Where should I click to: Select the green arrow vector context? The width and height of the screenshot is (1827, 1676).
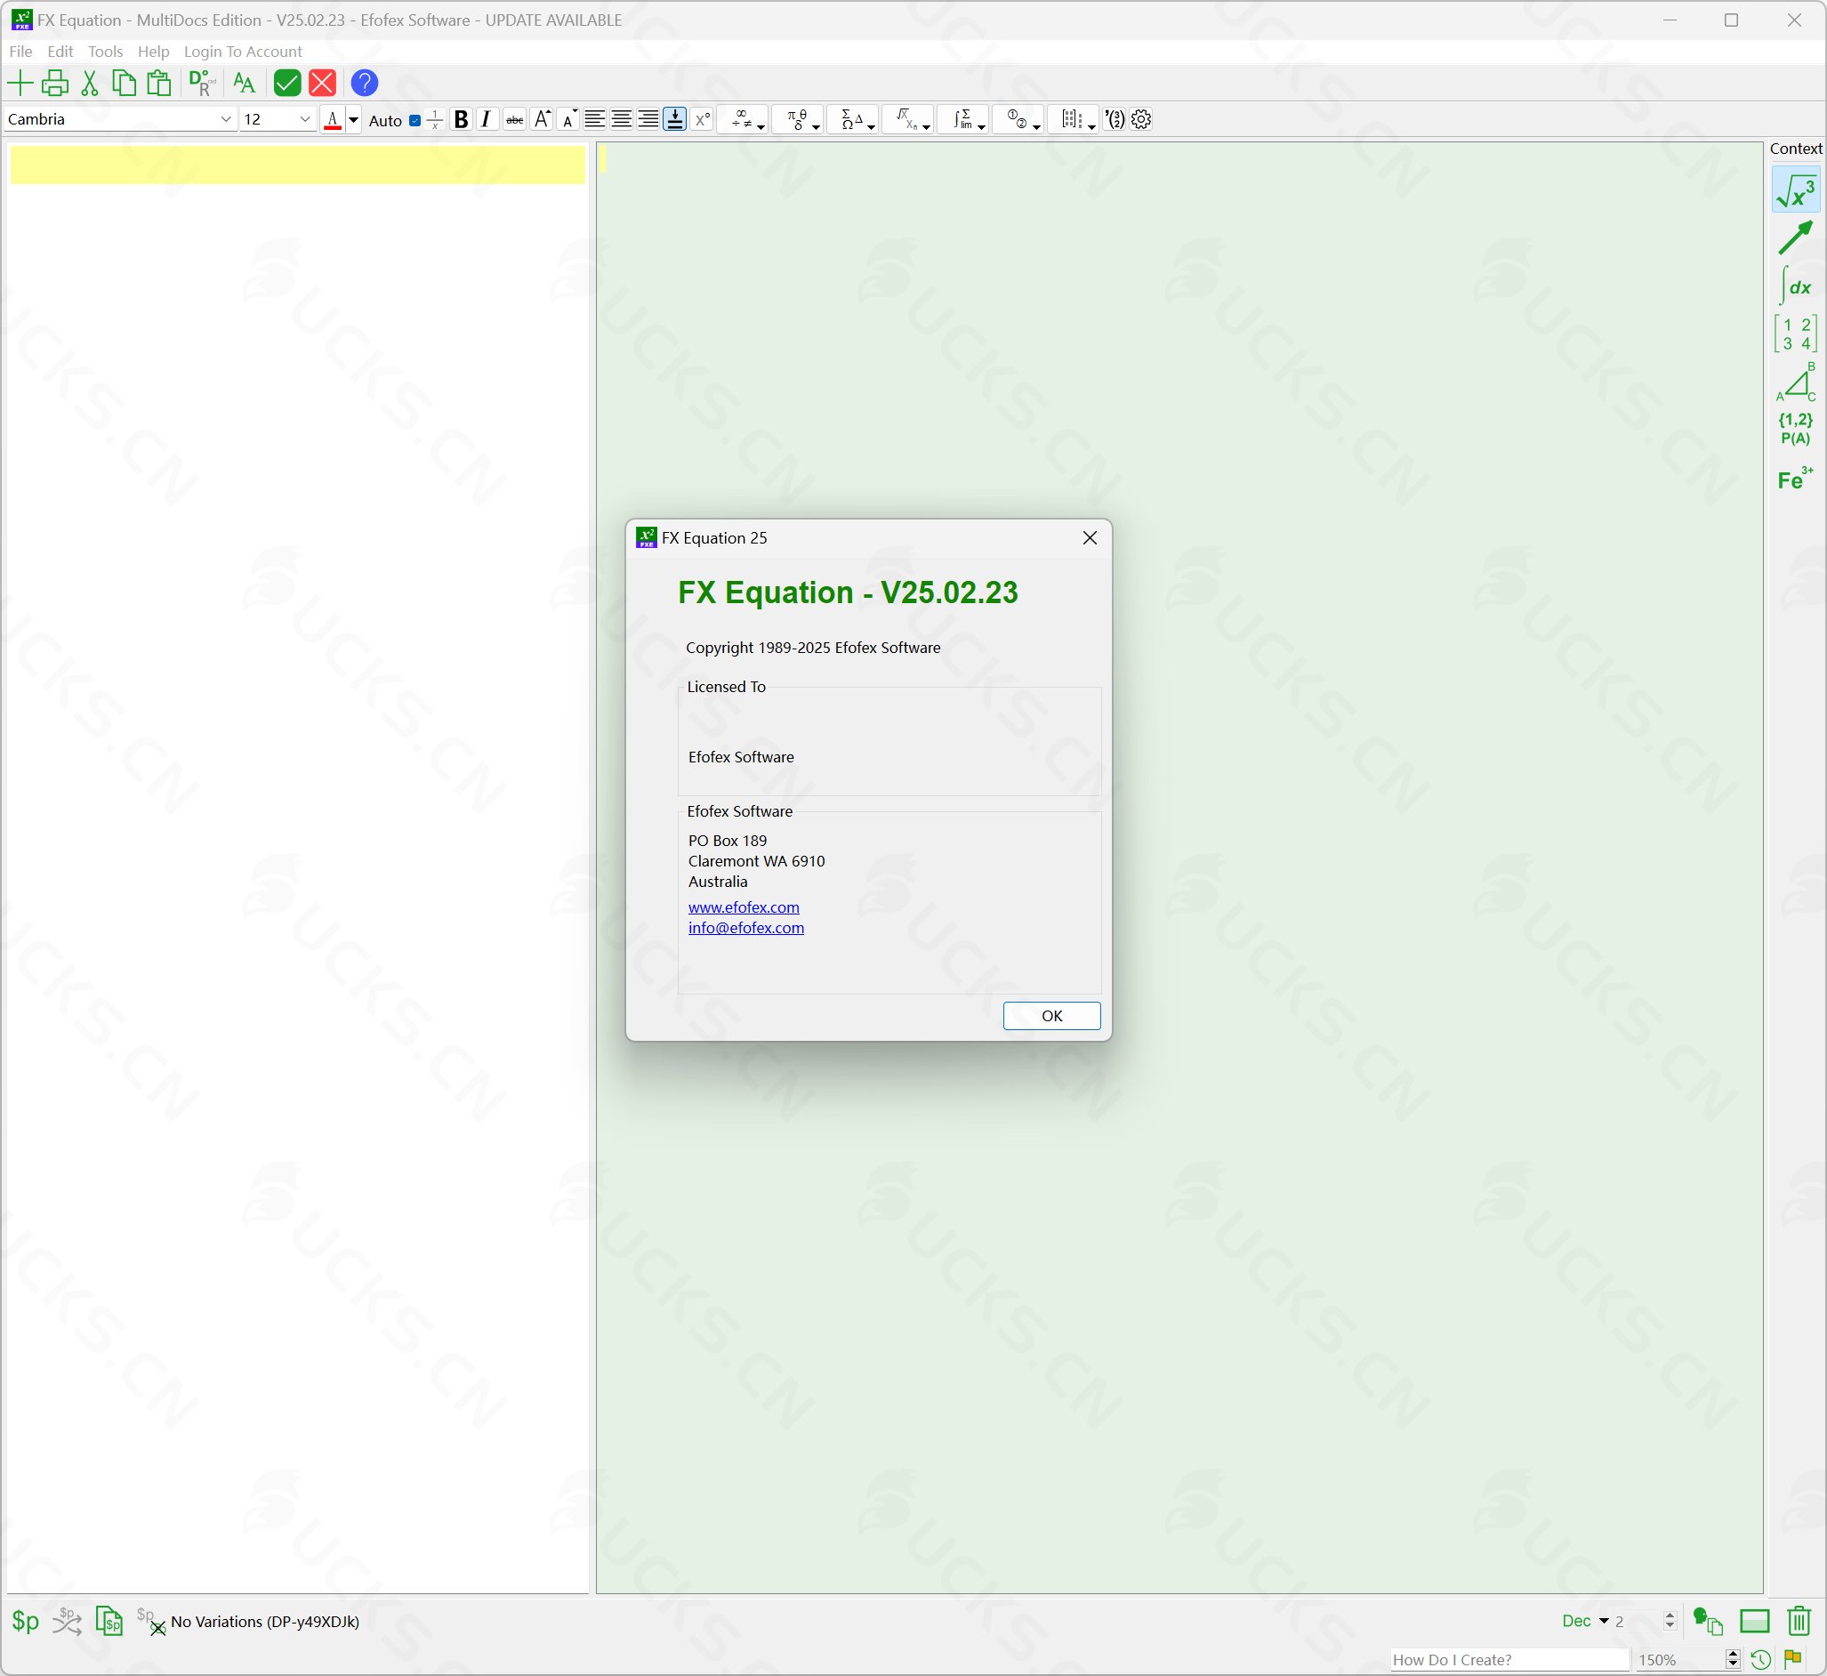click(x=1795, y=238)
